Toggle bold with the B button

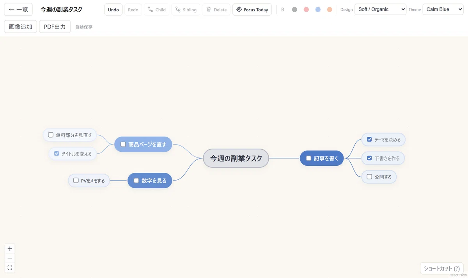coord(283,9)
